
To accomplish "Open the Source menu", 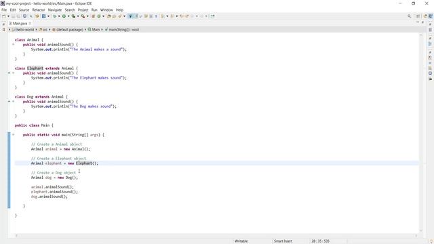I will click(24, 9).
